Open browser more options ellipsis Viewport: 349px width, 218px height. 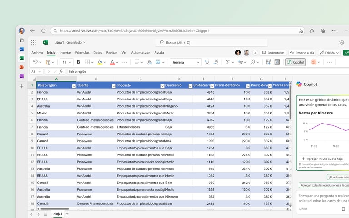tap(334, 31)
